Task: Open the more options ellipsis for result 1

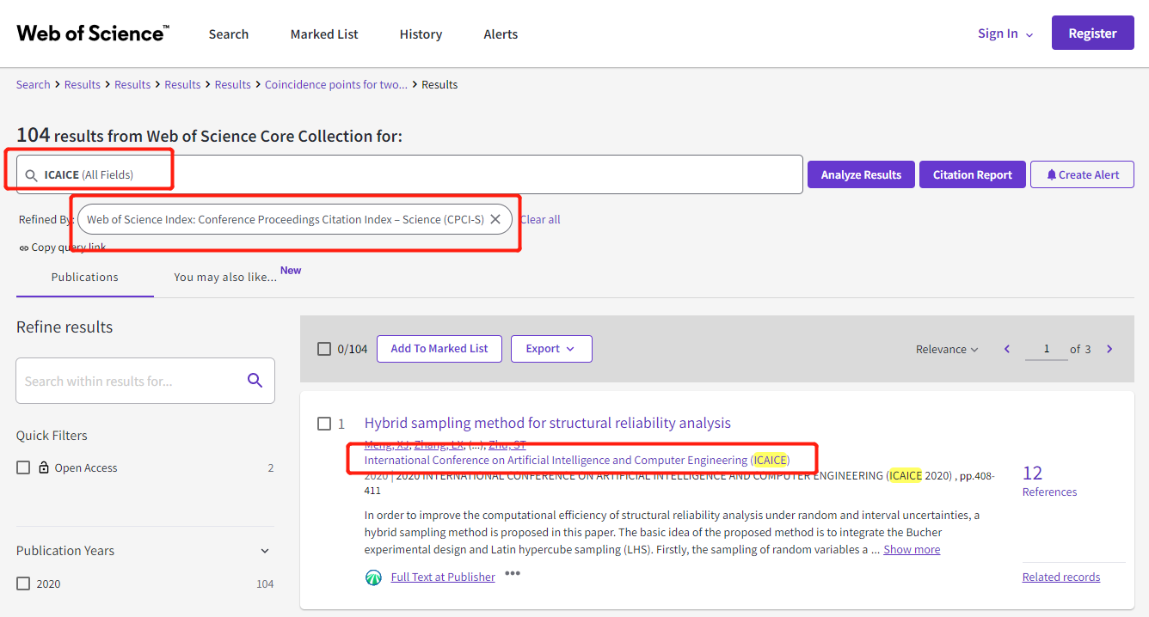Action: (513, 573)
